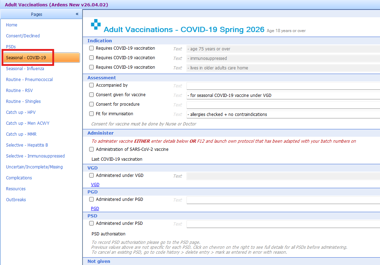Open Routine - Pneumococcal page

click(29, 79)
